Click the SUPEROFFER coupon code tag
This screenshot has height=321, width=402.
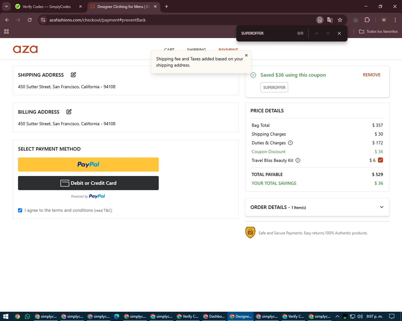coord(274,87)
